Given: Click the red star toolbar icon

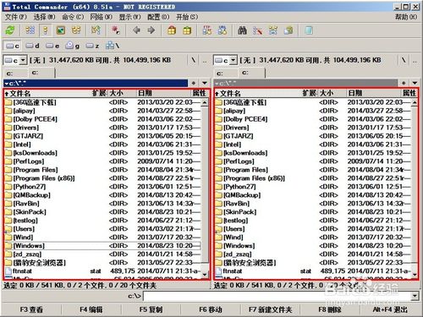Looking at the screenshot, I should [x=116, y=30].
